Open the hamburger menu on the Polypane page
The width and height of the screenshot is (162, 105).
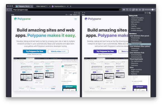coord(76,19)
